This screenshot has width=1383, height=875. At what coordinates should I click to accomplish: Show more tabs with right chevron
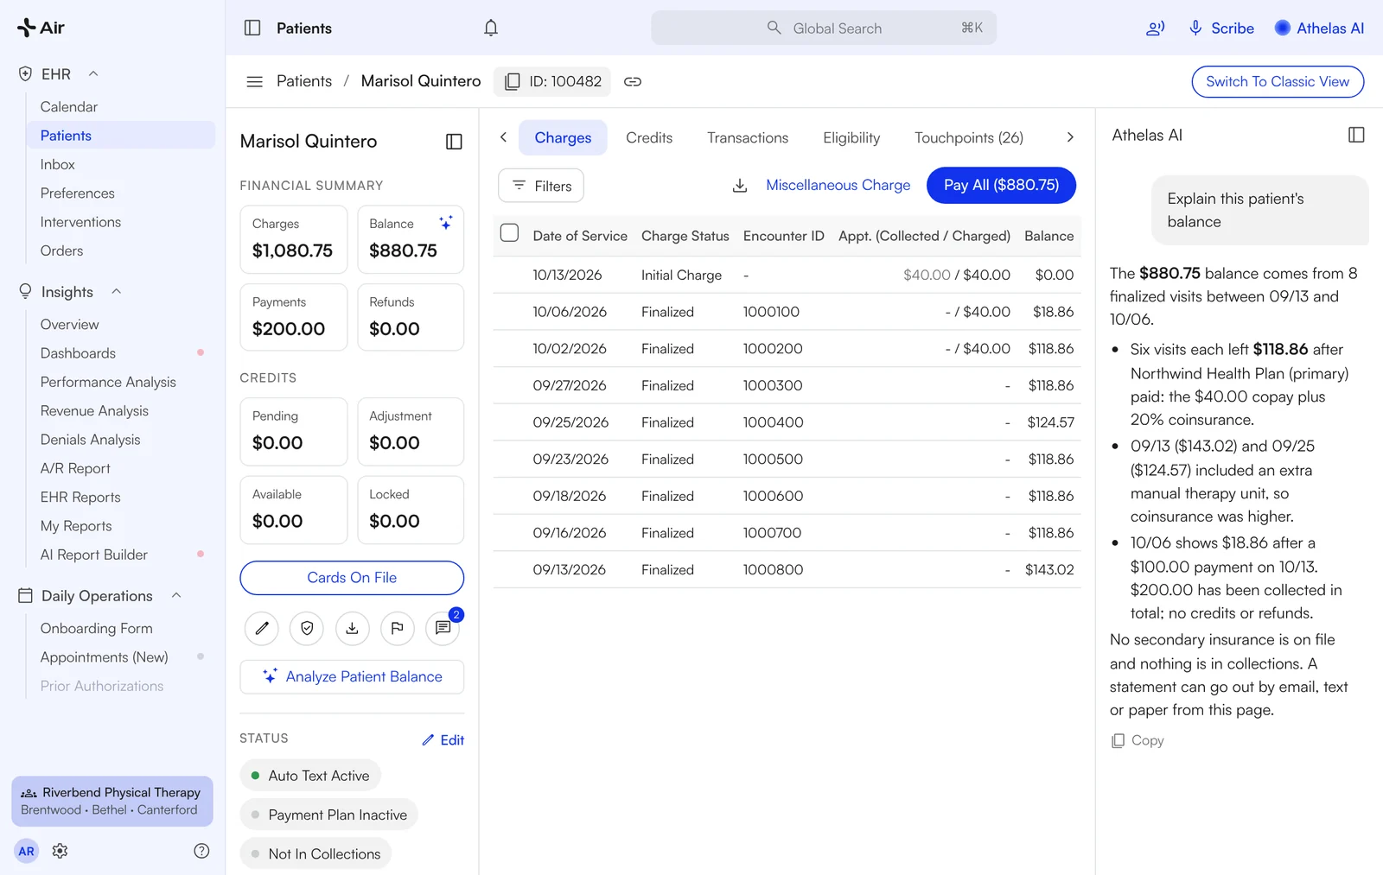1070,137
